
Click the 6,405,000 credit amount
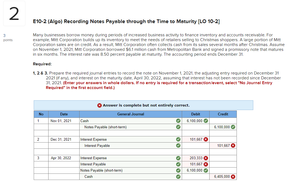click(x=222, y=177)
